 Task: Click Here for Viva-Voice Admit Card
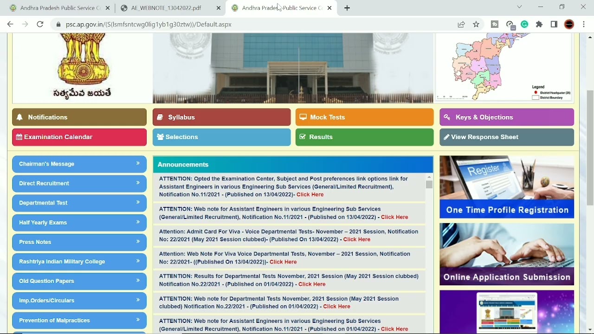[x=357, y=239]
